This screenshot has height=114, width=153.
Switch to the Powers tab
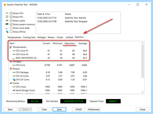(51, 37)
